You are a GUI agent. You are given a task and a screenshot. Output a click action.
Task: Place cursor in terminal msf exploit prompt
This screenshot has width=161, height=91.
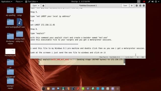coord(39,64)
